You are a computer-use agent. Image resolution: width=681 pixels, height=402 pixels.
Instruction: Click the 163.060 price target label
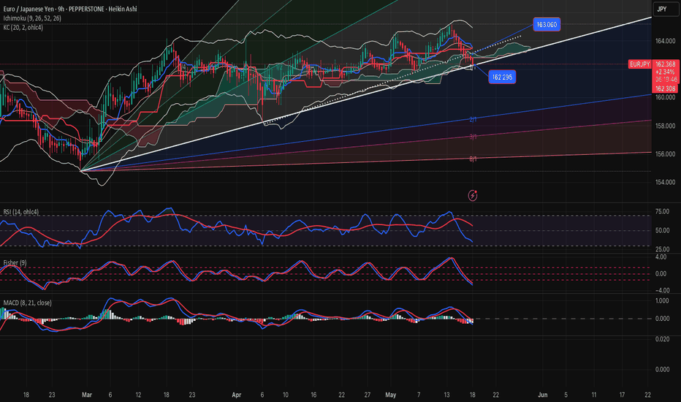coord(547,24)
